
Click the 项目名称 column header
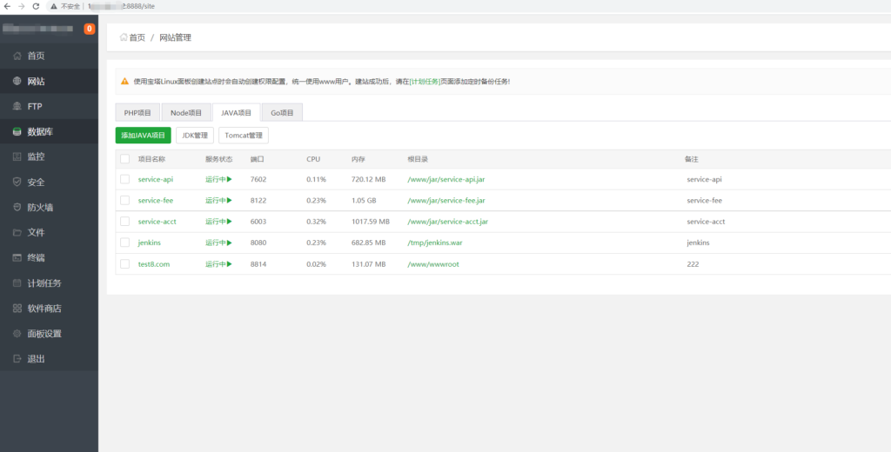pyautogui.click(x=151, y=159)
